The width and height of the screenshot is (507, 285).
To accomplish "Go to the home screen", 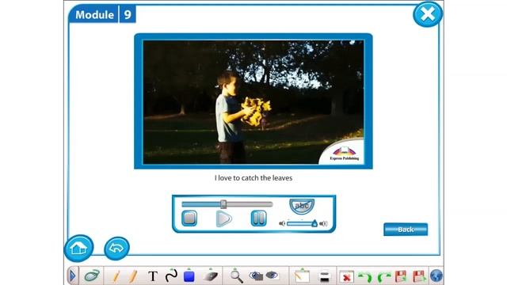I will click(x=78, y=248).
